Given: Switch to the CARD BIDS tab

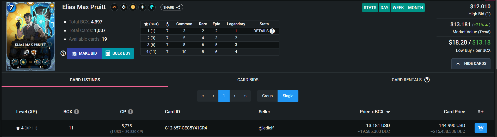Looking at the screenshot, I should pyautogui.click(x=248, y=80).
